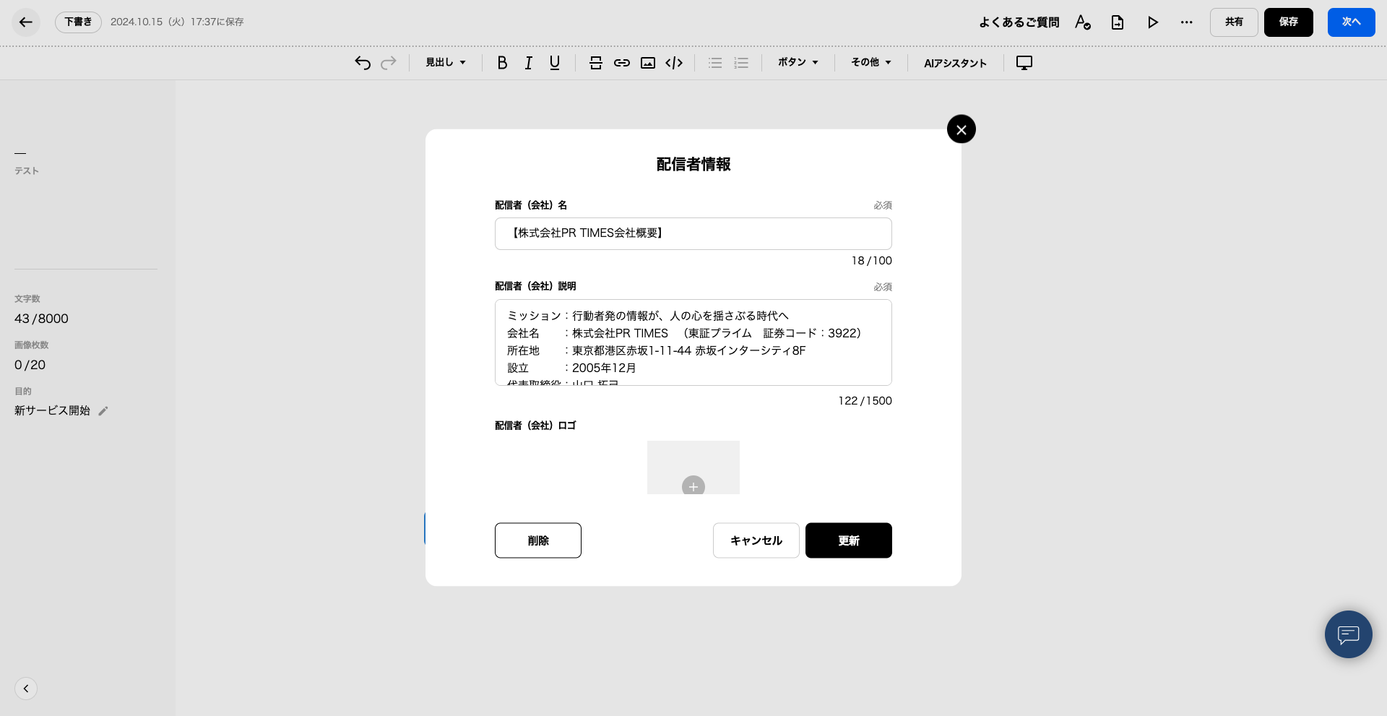
Task: Toggle italic text formatting
Action: pos(528,63)
